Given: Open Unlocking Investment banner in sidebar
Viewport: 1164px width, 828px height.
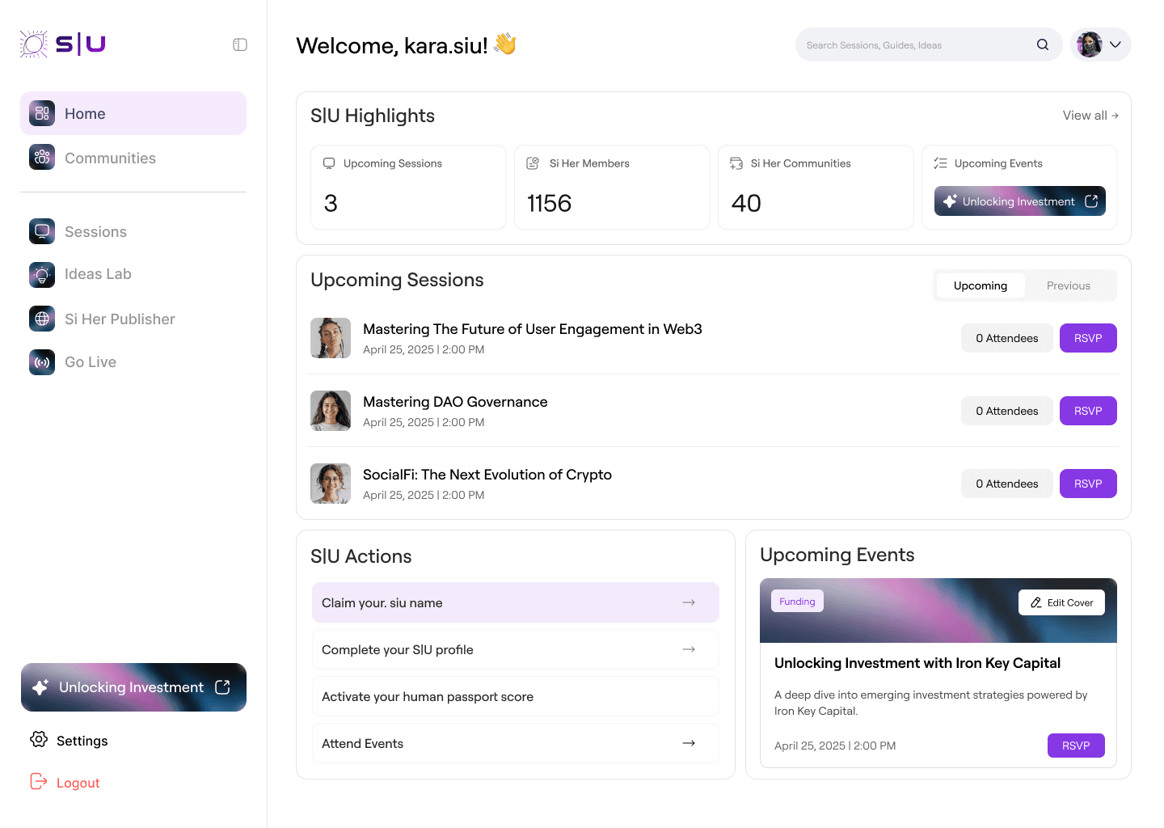Looking at the screenshot, I should [x=133, y=687].
